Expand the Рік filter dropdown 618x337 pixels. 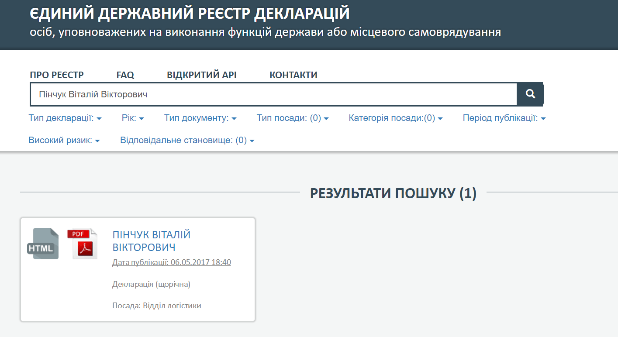coord(133,118)
